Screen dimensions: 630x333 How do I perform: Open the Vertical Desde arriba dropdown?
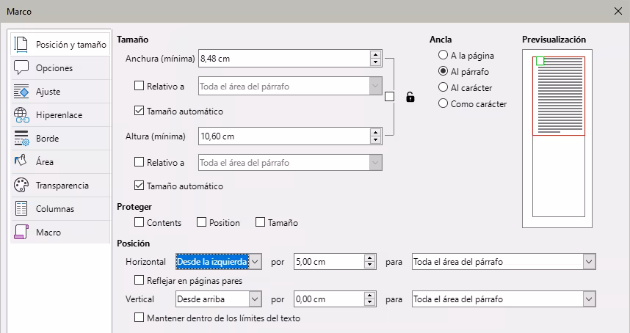[x=255, y=299]
